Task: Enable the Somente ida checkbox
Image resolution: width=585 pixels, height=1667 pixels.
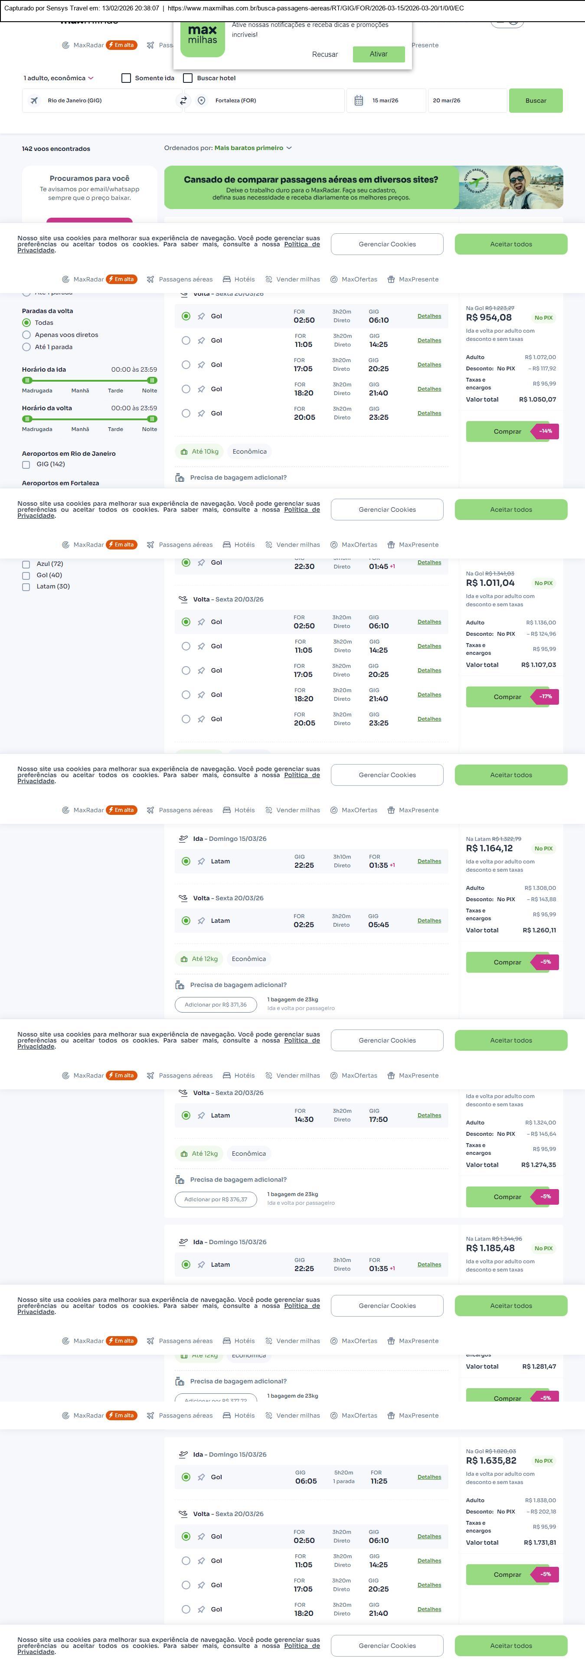Action: click(126, 78)
